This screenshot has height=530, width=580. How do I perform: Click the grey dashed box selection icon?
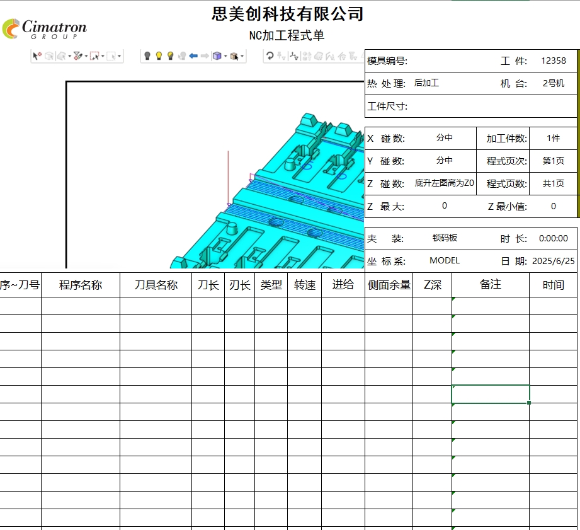coord(111,56)
